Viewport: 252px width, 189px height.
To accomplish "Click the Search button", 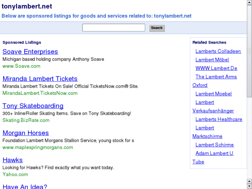I will coord(157,28).
